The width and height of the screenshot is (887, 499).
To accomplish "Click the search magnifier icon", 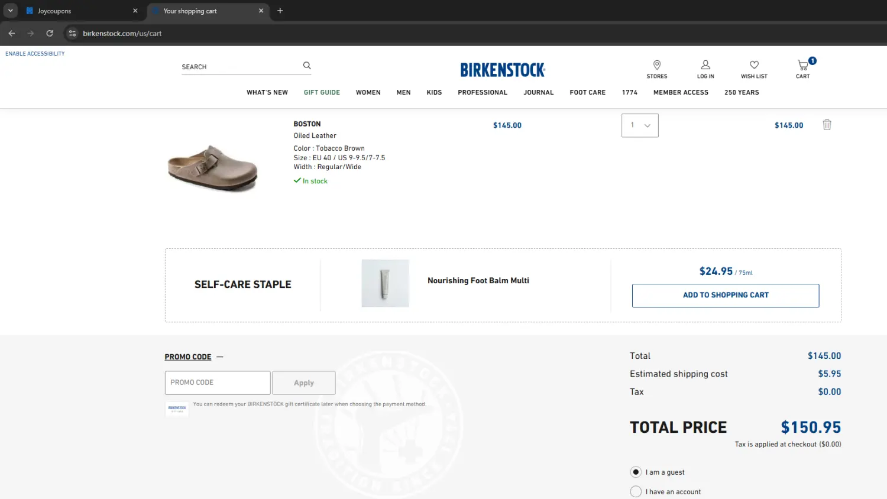I will (307, 66).
